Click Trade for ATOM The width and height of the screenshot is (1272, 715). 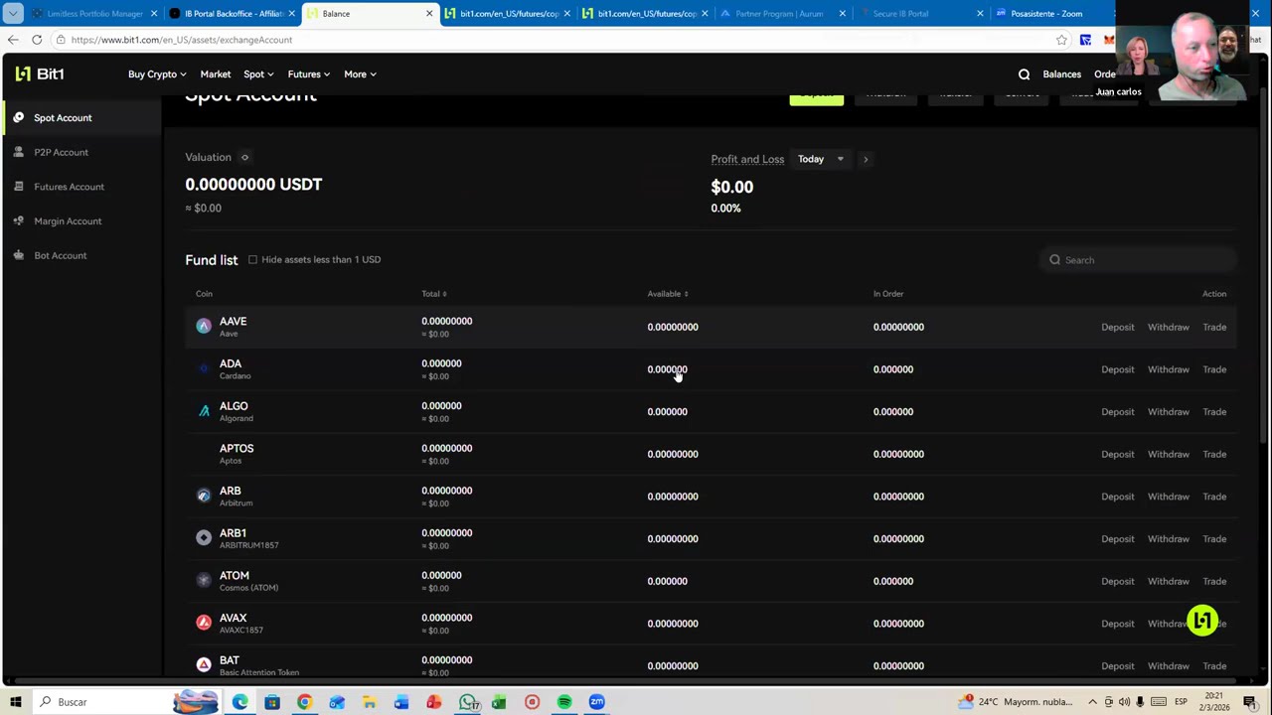point(1214,581)
